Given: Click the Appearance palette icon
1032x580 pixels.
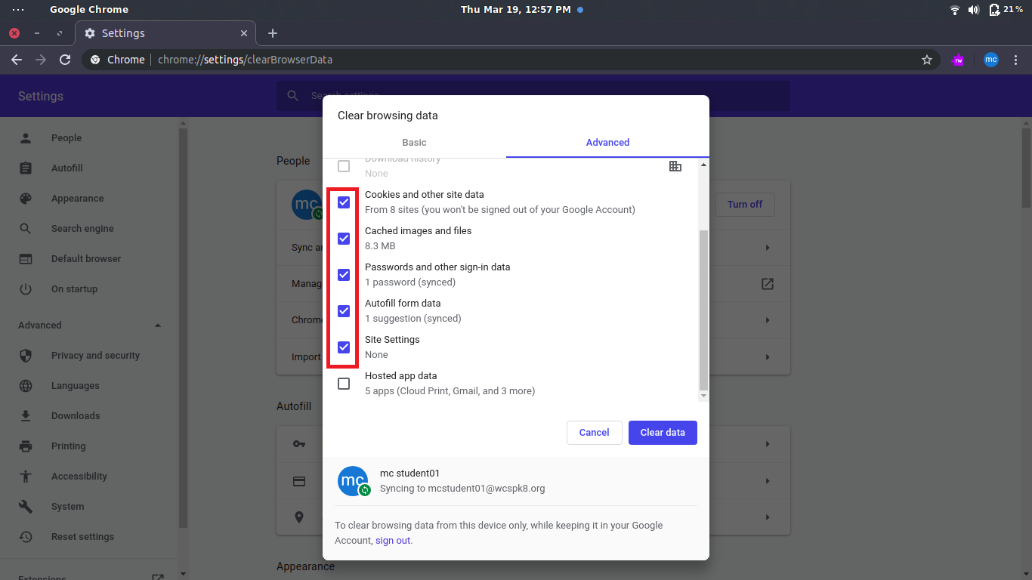Looking at the screenshot, I should pos(26,199).
